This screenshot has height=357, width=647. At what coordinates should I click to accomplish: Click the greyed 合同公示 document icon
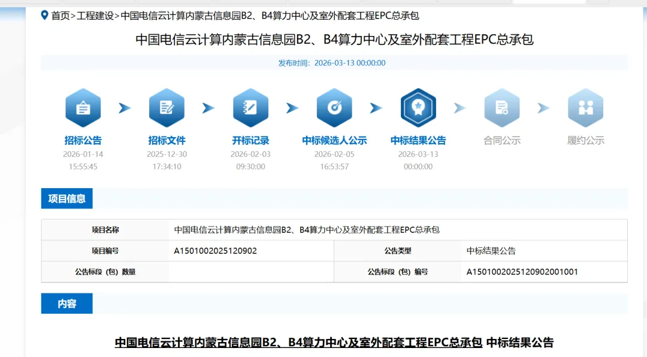coord(502,108)
